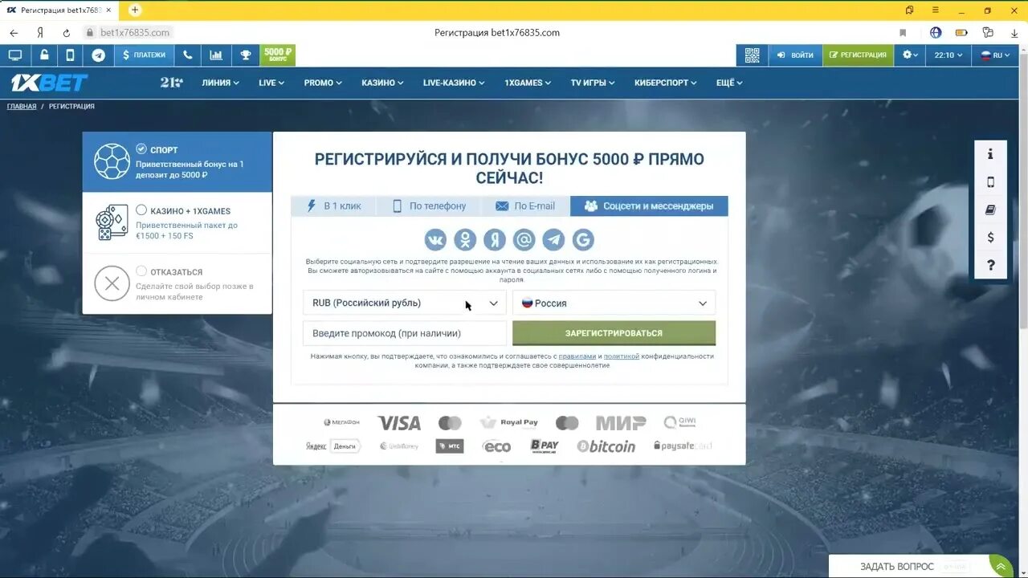The image size is (1028, 578).
Task: Open mobile icon in right sidebar
Action: point(990,182)
